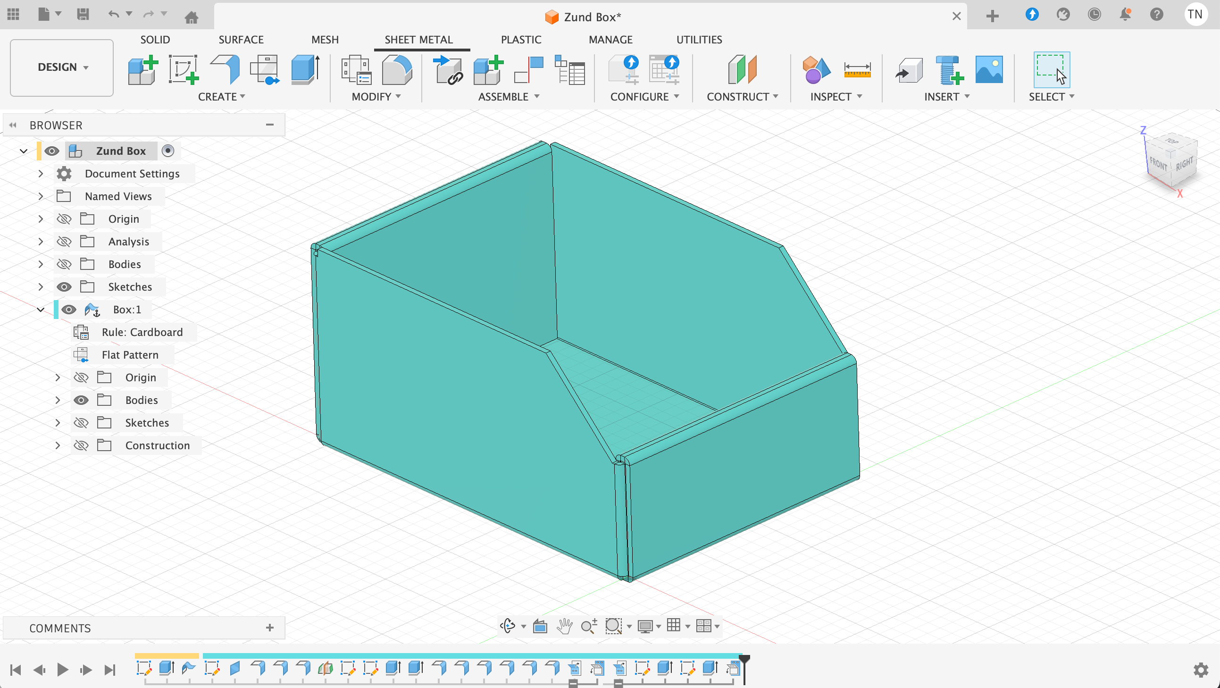This screenshot has height=688, width=1220.
Task: Click the Flange tool icon
Action: click(x=226, y=70)
